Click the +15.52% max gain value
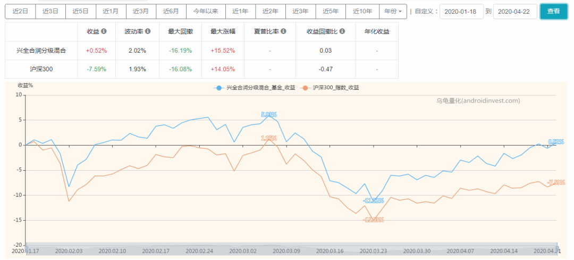The width and height of the screenshot is (574, 260). tap(223, 51)
